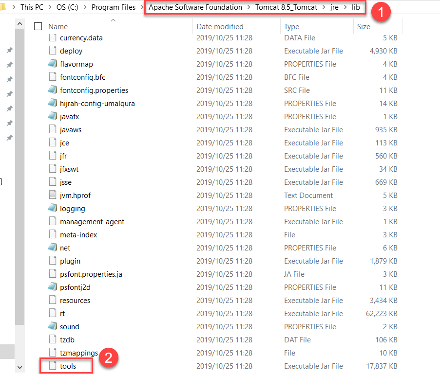Navigate to This PC in the breadcrumb
This screenshot has height=374, width=440.
pos(32,7)
